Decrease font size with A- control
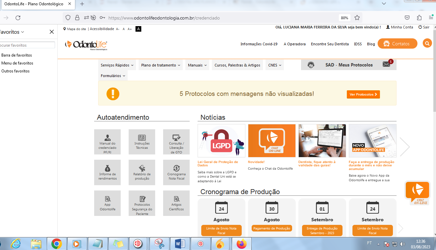This screenshot has height=250, width=436. (x=118, y=29)
